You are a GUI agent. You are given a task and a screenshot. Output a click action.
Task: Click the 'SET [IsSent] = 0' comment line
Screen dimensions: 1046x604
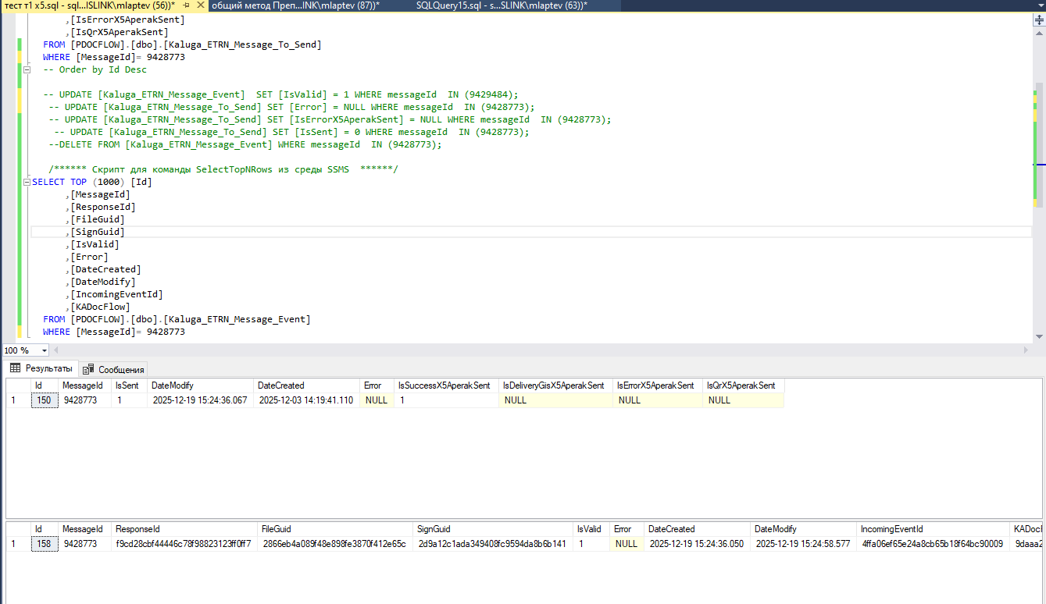pyautogui.click(x=292, y=132)
